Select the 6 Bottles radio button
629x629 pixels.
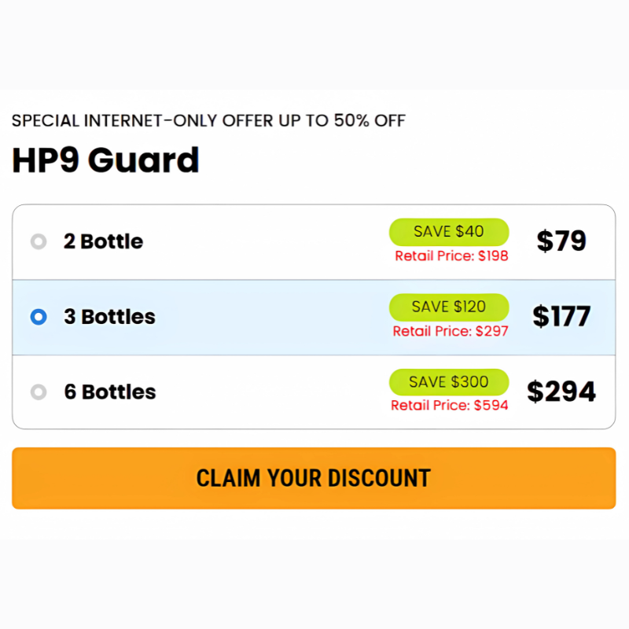[x=39, y=392]
